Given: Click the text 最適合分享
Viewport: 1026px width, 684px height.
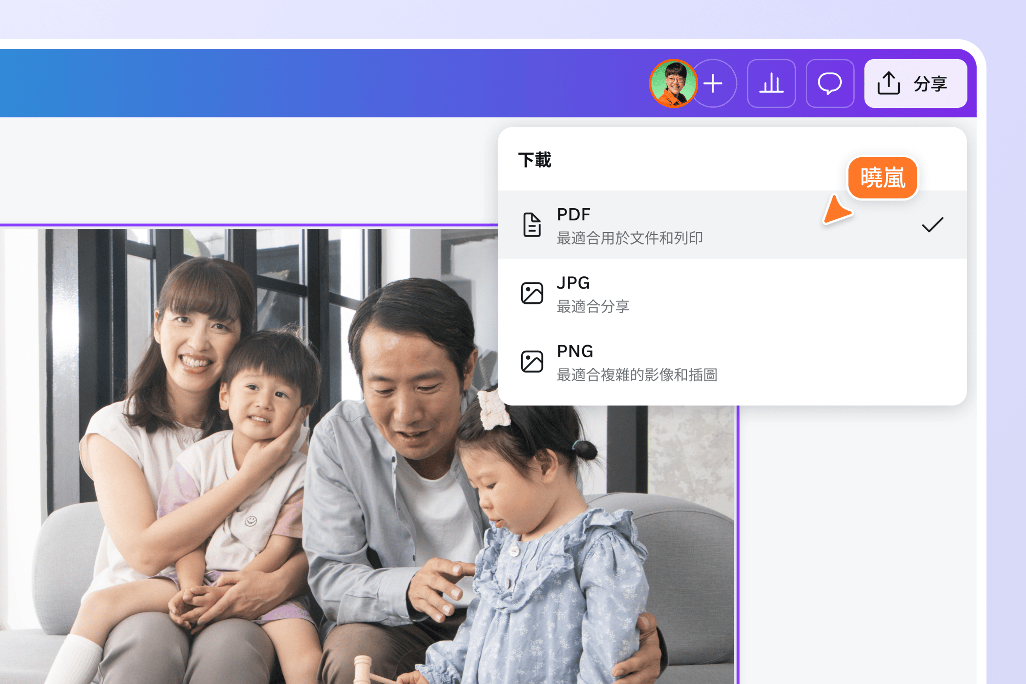Looking at the screenshot, I should [593, 307].
